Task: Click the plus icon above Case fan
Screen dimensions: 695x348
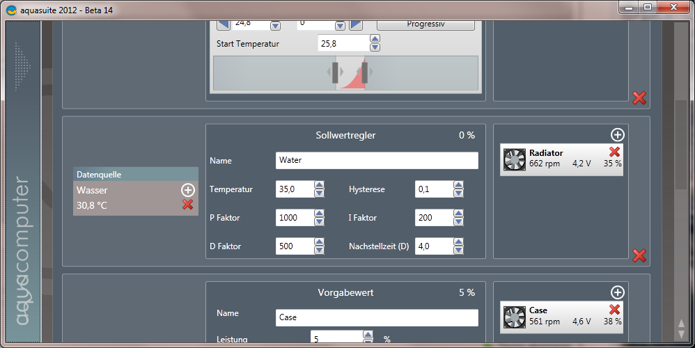Action: coord(617,292)
